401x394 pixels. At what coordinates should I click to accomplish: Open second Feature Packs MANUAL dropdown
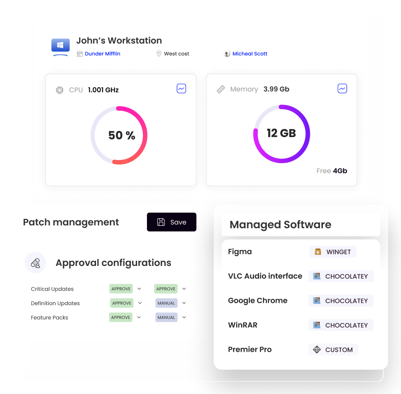point(184,317)
